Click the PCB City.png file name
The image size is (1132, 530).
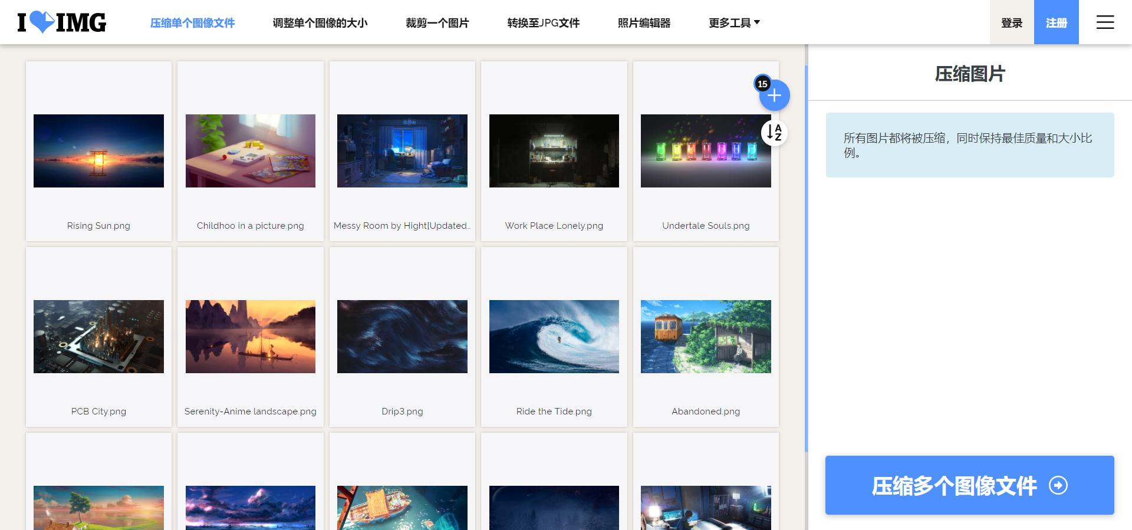(98, 412)
